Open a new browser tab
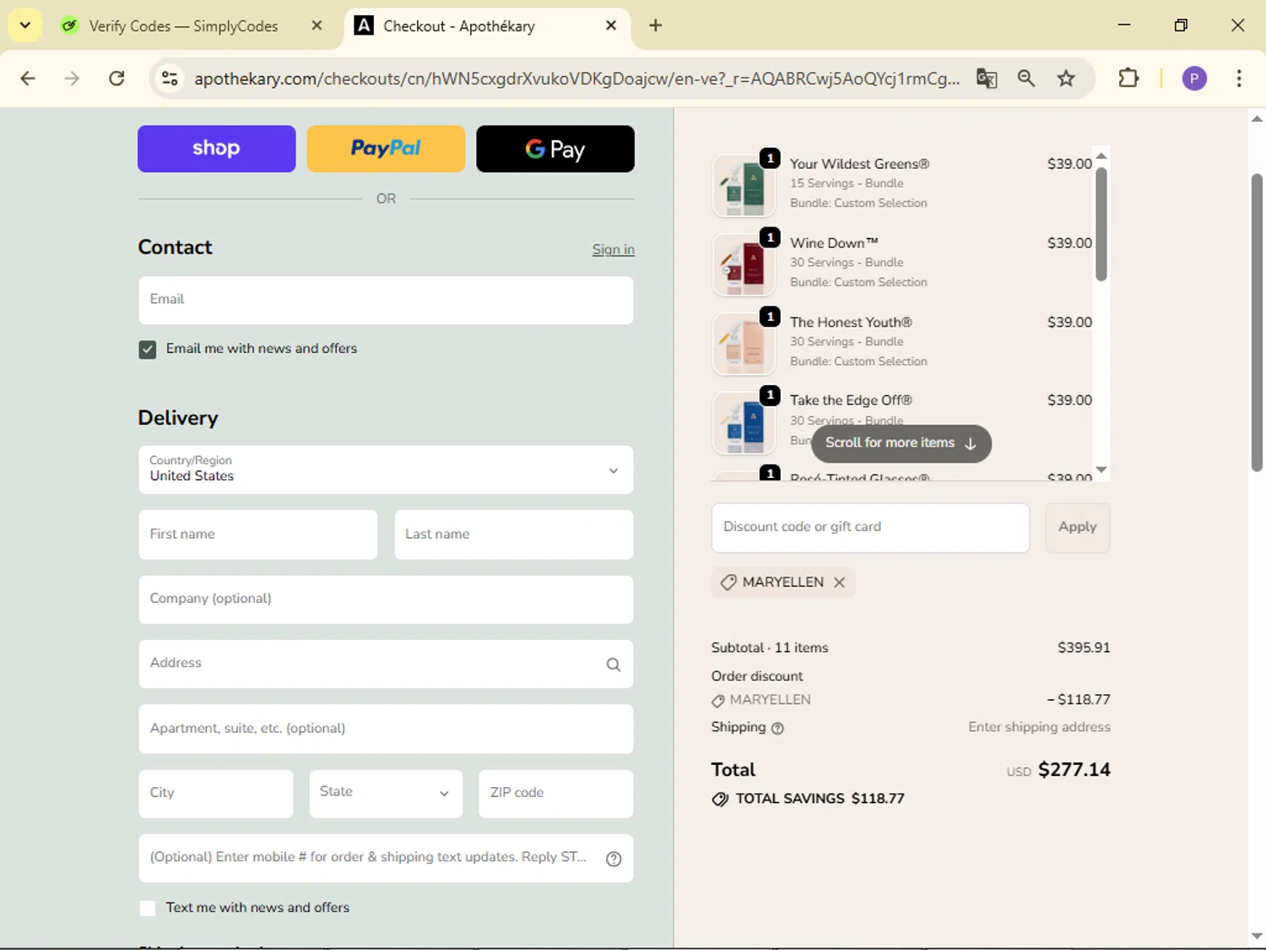 pos(656,25)
